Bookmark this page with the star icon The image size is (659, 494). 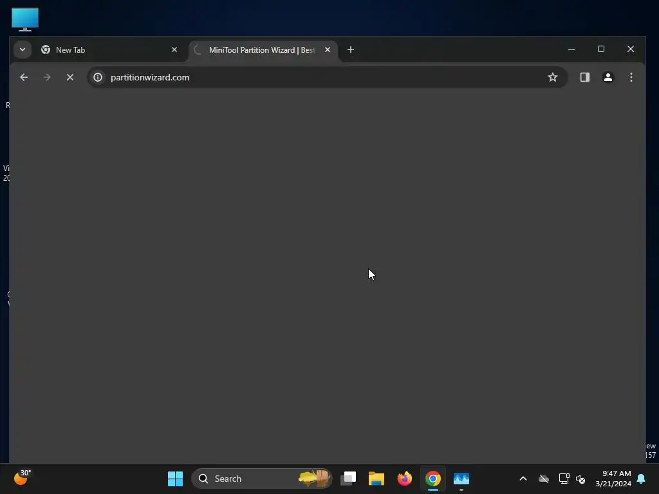tap(553, 77)
